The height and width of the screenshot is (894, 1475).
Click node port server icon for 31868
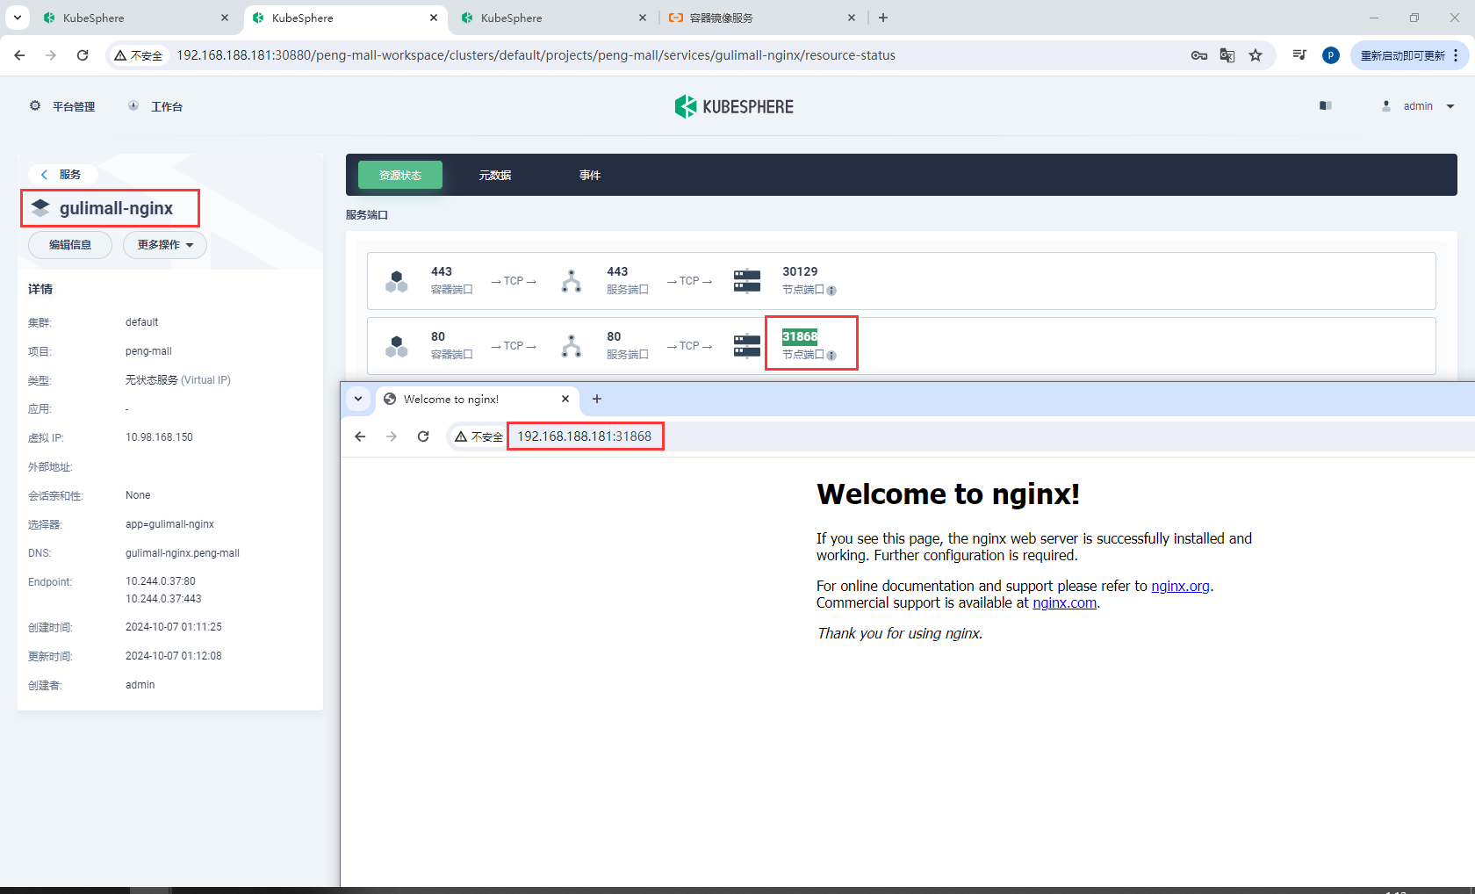[747, 346]
